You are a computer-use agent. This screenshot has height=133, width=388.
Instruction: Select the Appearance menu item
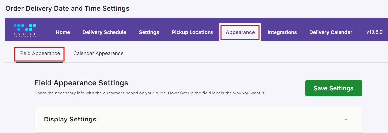coord(240,32)
